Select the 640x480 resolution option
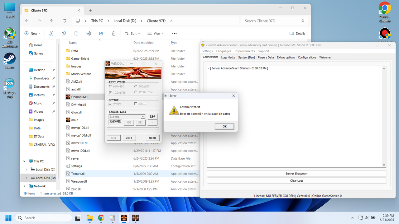This screenshot has height=224, width=399. [x=117, y=86]
